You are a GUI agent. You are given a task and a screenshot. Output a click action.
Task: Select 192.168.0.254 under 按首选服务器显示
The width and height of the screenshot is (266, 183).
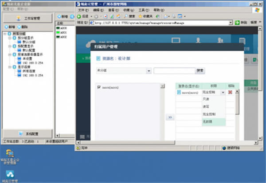pos(33,63)
